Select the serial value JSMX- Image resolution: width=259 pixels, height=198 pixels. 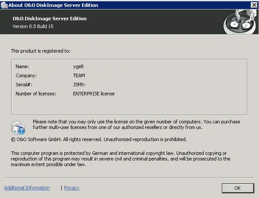(79, 85)
